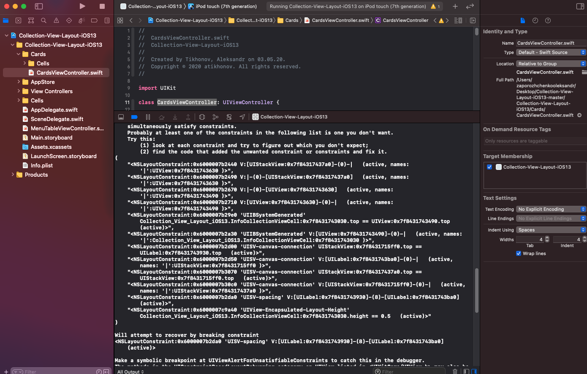Open the Type dropdown Default - Swift Source
The height and width of the screenshot is (374, 587).
(551, 52)
